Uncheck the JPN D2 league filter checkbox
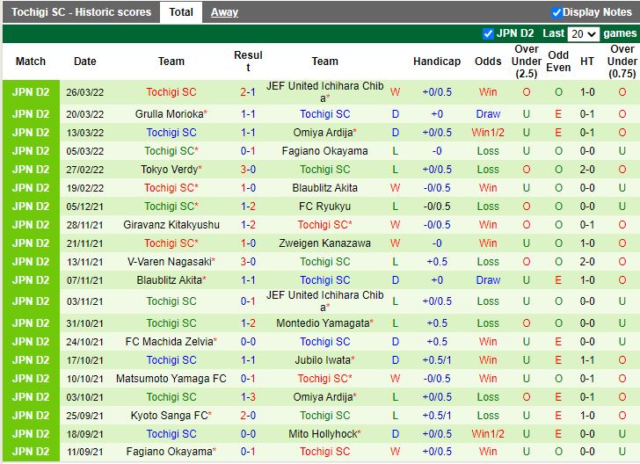Screen dimensions: 640x464 coord(488,33)
